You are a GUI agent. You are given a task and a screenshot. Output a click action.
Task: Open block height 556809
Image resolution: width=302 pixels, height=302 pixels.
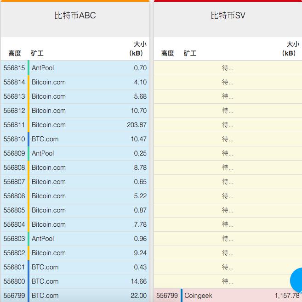[x=14, y=153]
